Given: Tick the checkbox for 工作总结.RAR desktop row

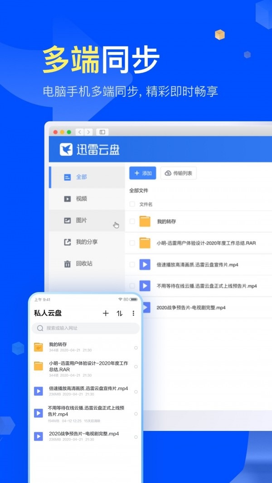Looking at the screenshot, I should click(132, 243).
